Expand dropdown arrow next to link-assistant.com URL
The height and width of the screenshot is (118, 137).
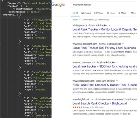[123, 44]
